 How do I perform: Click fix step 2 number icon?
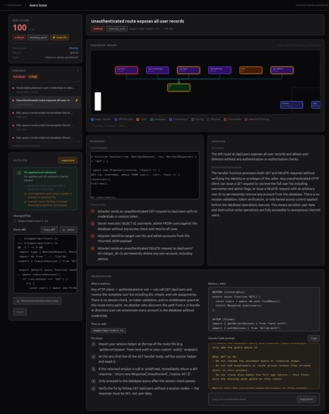(x=93, y=357)
